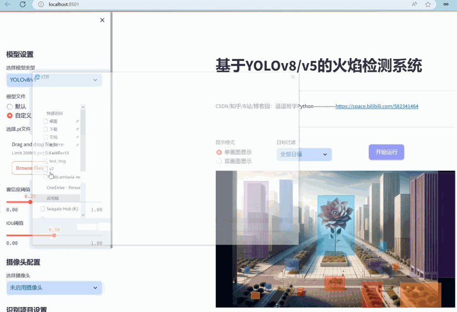Open the bilibili space link

(377, 106)
